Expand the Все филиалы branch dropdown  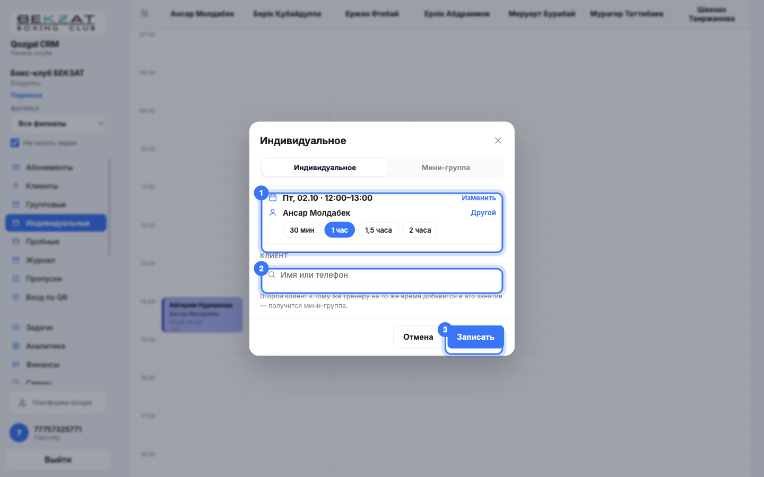58,123
